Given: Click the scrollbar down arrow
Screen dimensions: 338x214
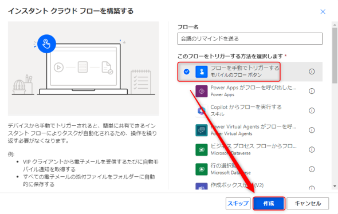Looking at the screenshot, I should tap(335, 186).
